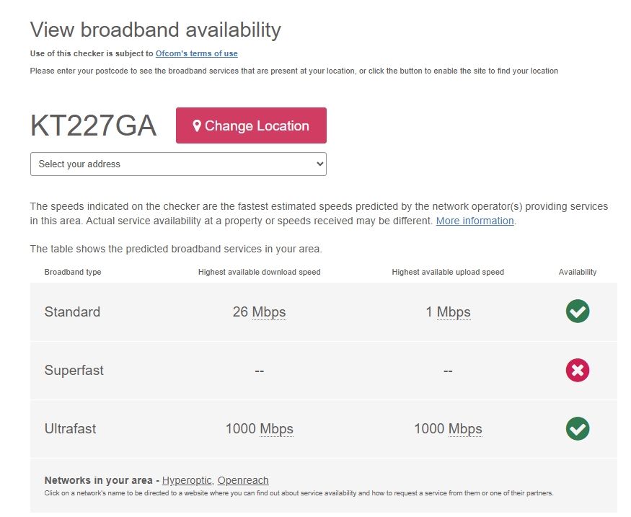Click the Superfast broadband type row label
This screenshot has height=517, width=631.
[74, 371]
